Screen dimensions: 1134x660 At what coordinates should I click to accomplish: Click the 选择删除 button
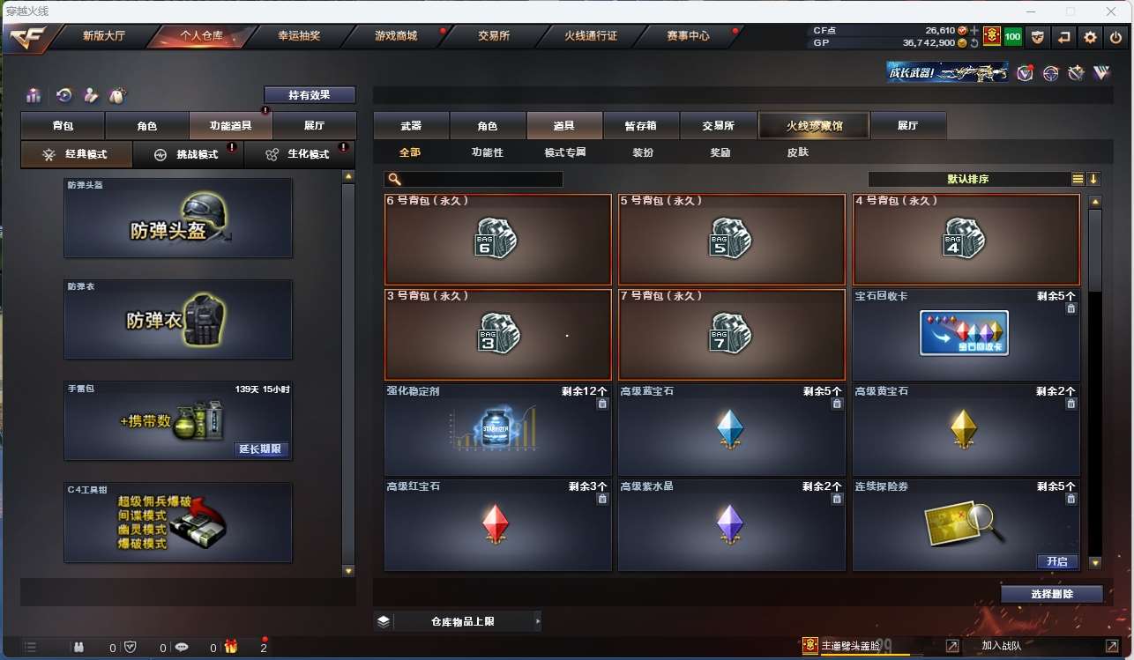tap(1052, 594)
